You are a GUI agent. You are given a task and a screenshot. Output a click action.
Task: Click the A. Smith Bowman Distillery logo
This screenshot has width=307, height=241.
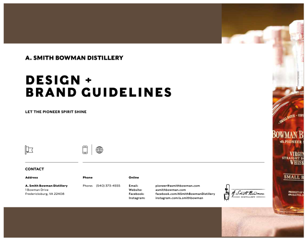point(245,193)
